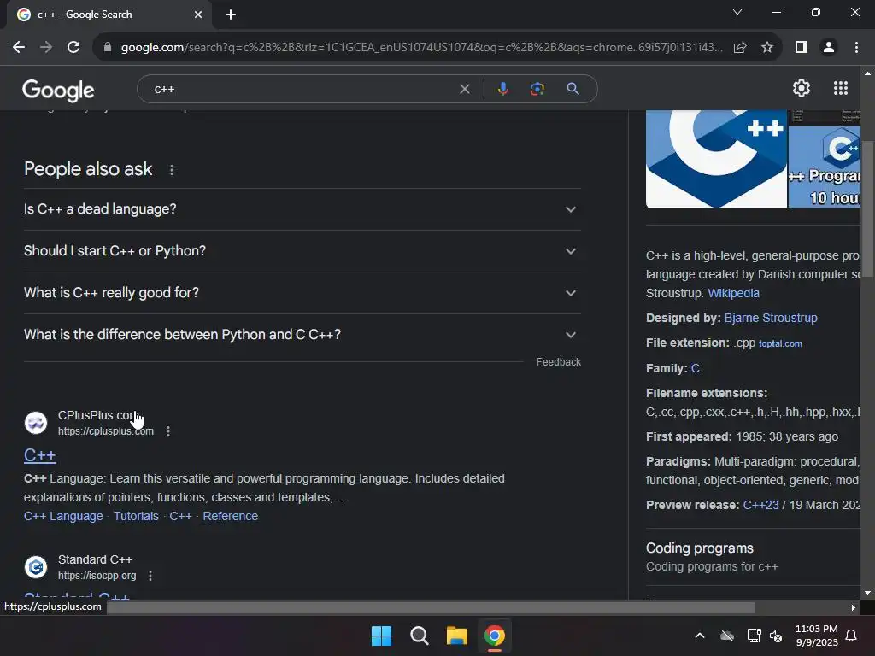
Task: Open the Windows Start menu
Action: pyautogui.click(x=382, y=635)
